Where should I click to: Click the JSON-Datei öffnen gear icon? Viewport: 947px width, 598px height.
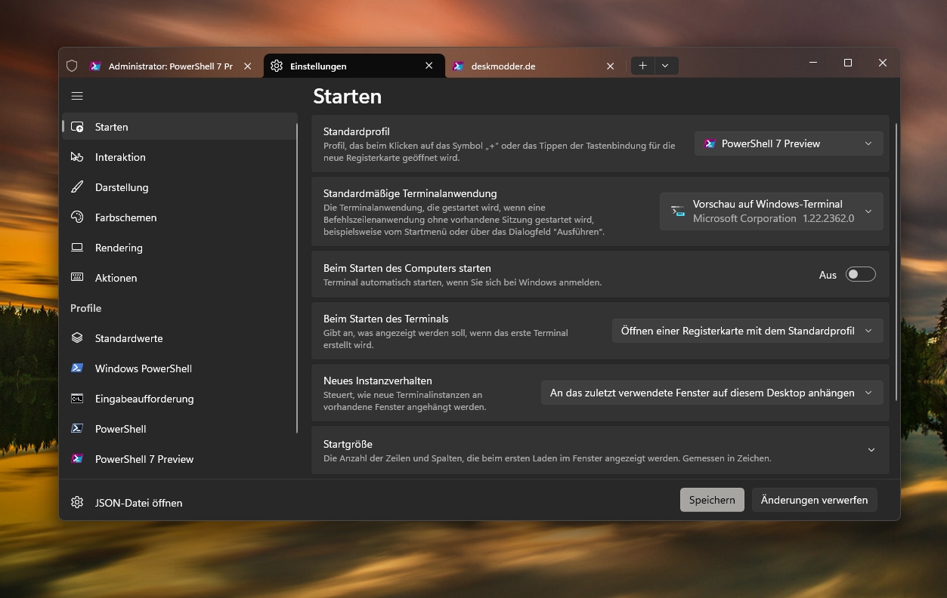click(77, 503)
